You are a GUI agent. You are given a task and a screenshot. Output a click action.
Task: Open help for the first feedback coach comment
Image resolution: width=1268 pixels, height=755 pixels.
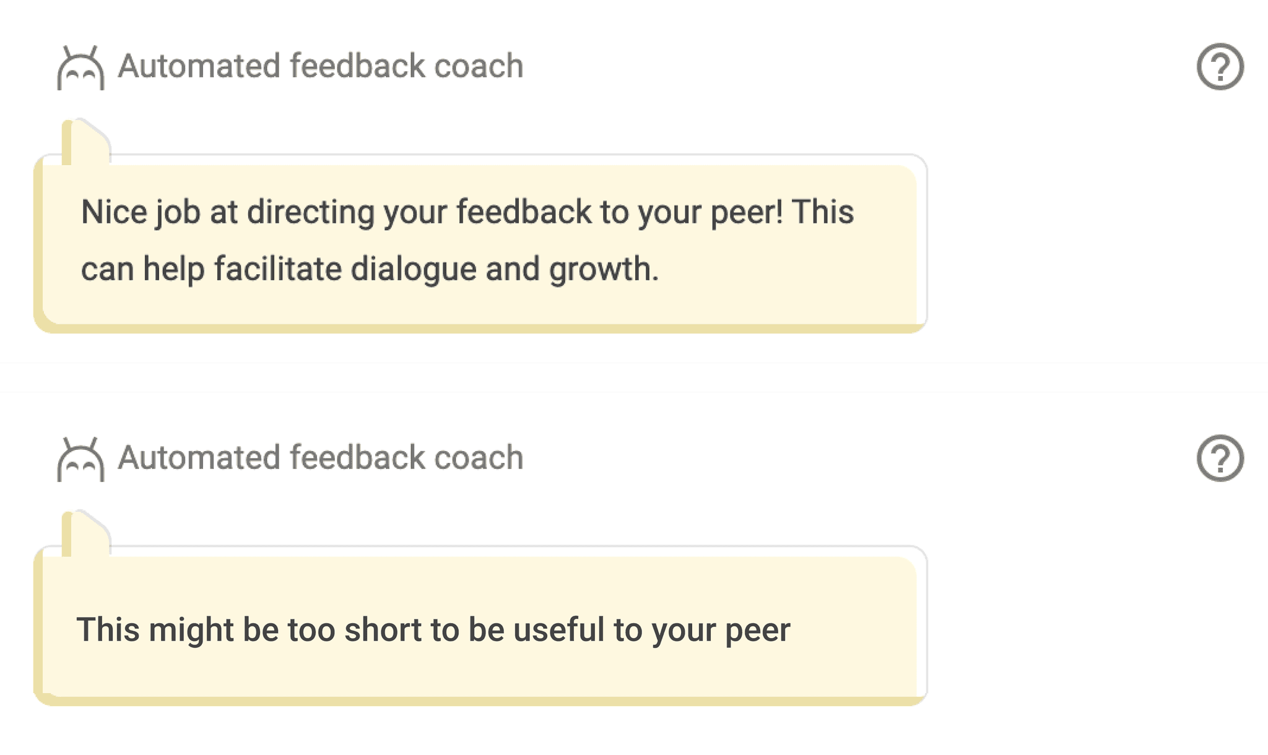click(1220, 66)
